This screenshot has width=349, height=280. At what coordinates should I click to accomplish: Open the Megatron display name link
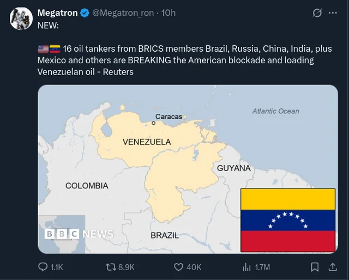[57, 13]
